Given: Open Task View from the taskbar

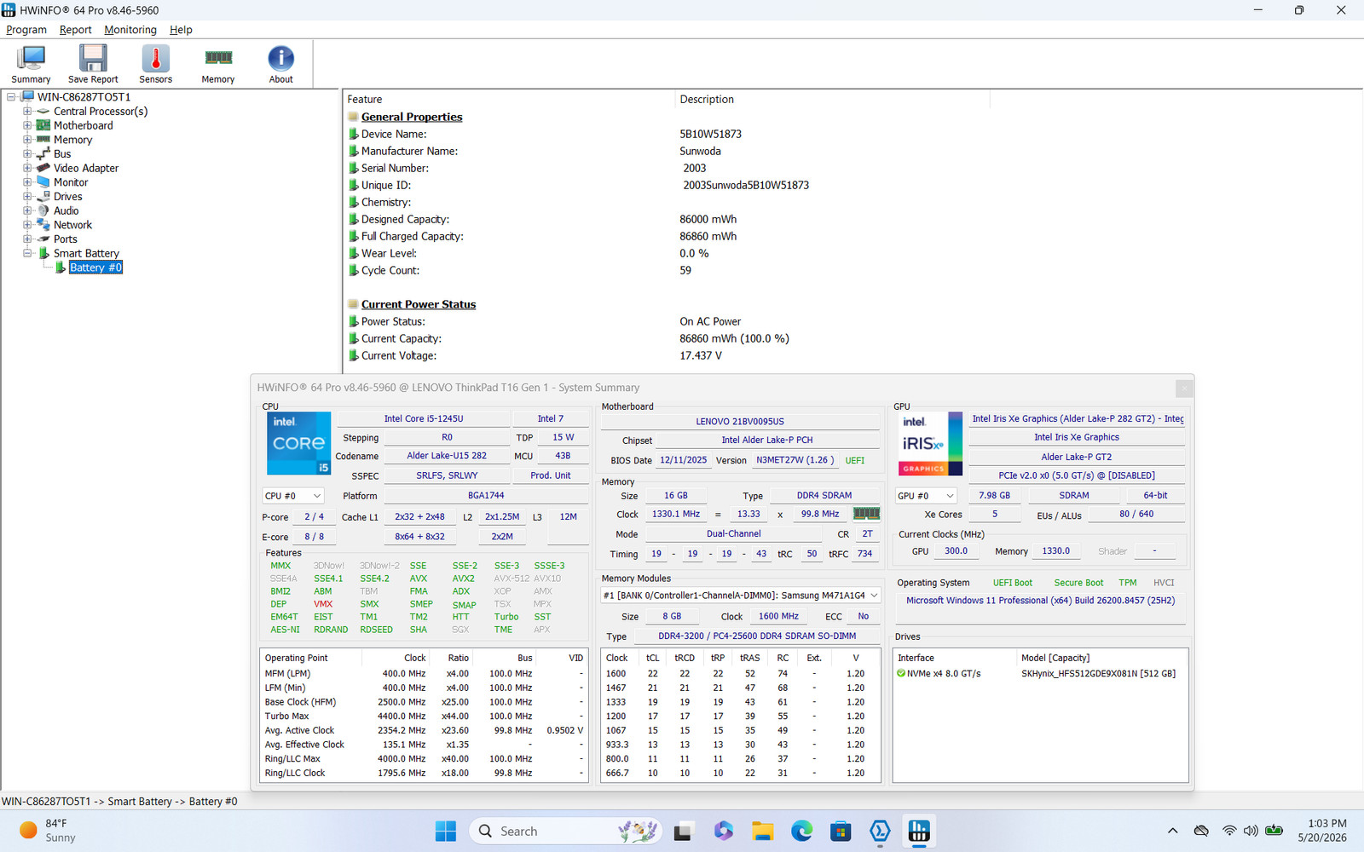Looking at the screenshot, I should (x=684, y=831).
